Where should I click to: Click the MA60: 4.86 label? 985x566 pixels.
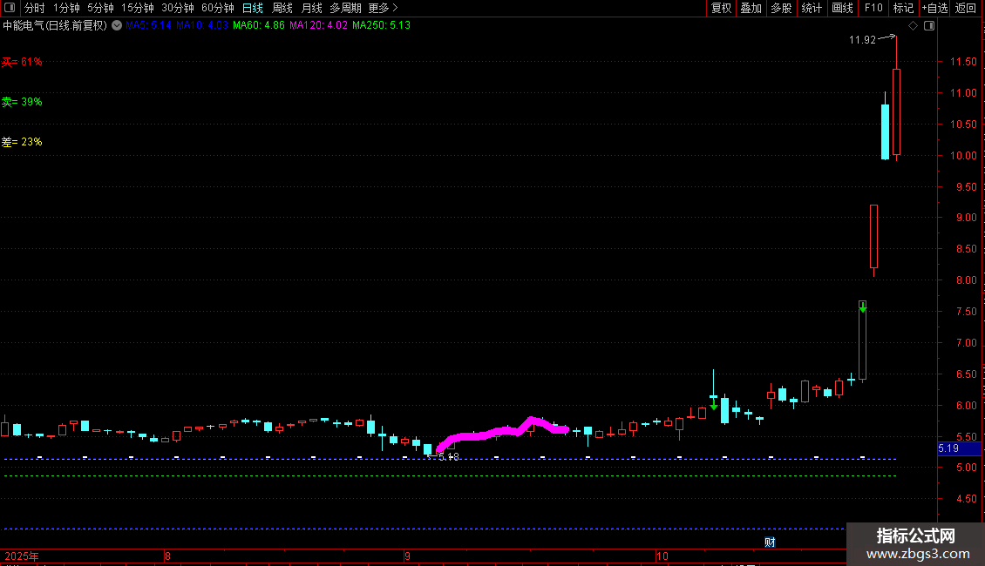[258, 25]
